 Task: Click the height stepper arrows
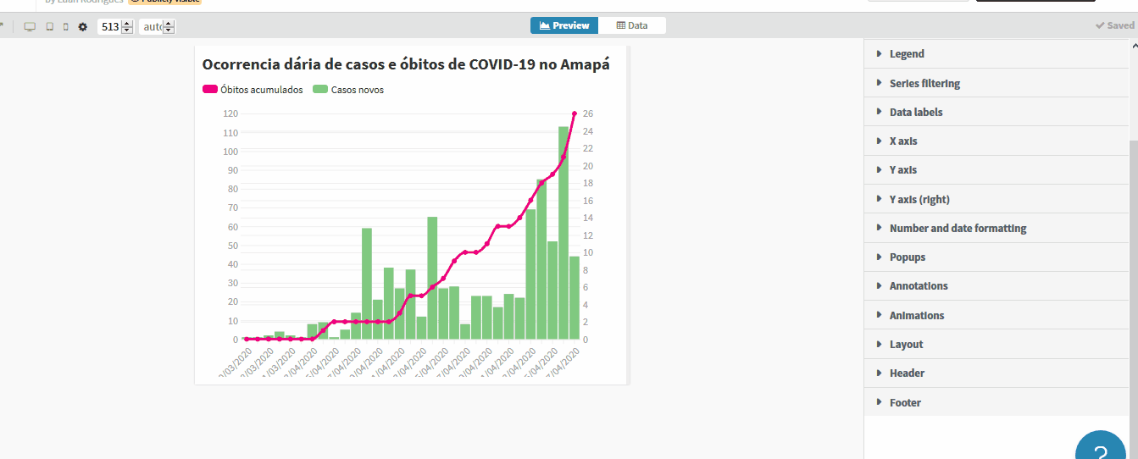169,27
